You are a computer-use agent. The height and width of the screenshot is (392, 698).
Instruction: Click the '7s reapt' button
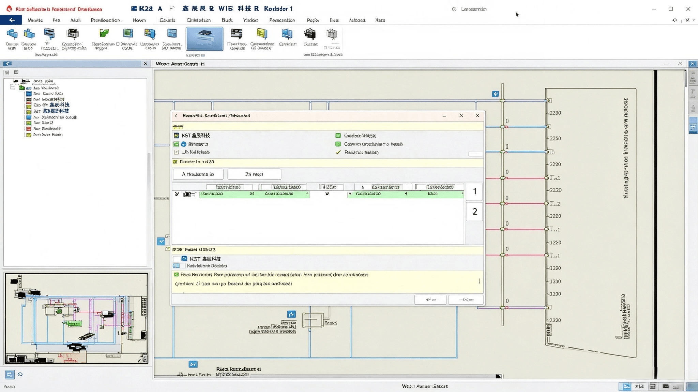254,174
